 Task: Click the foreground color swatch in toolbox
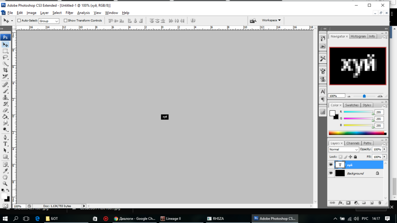click(x=4, y=196)
